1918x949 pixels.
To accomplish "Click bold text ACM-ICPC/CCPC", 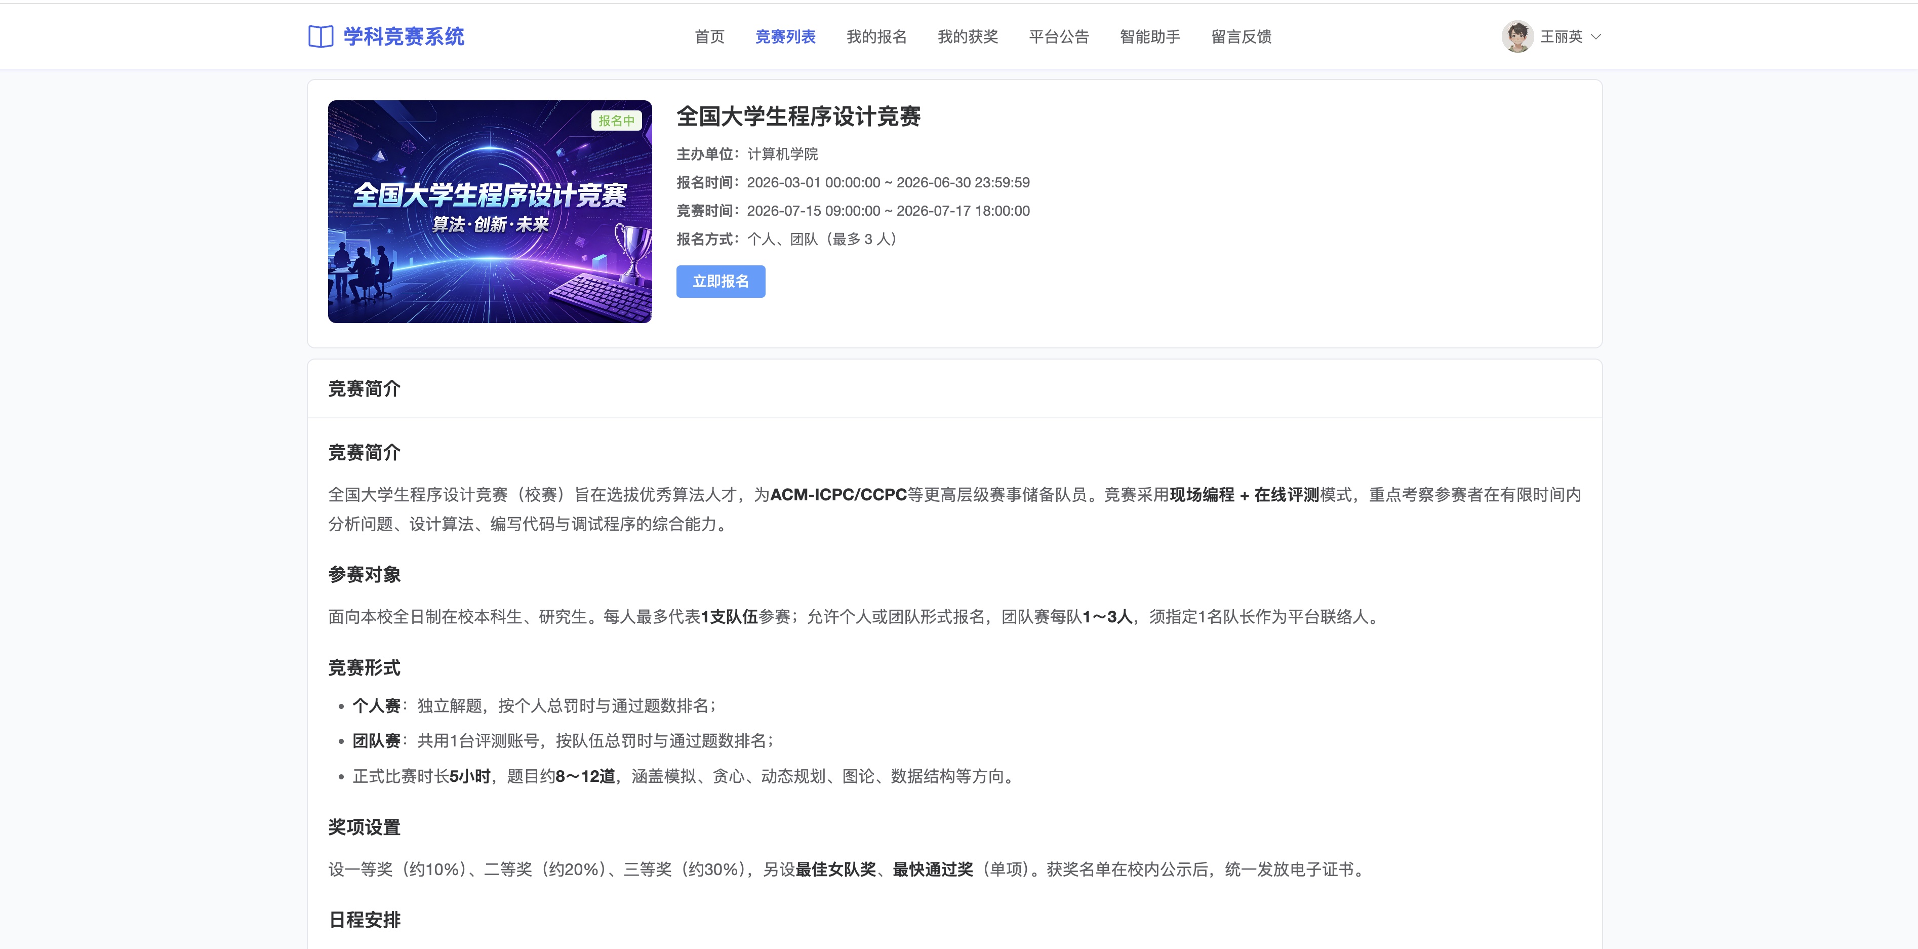I will click(838, 495).
